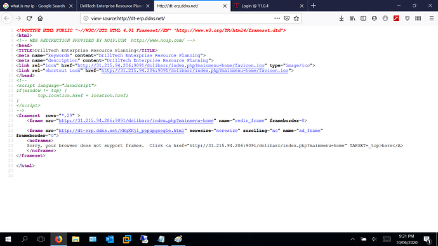Viewport: 438px width, 246px height.
Task: Click the meta name="keywords" line
Action: pos(111,56)
